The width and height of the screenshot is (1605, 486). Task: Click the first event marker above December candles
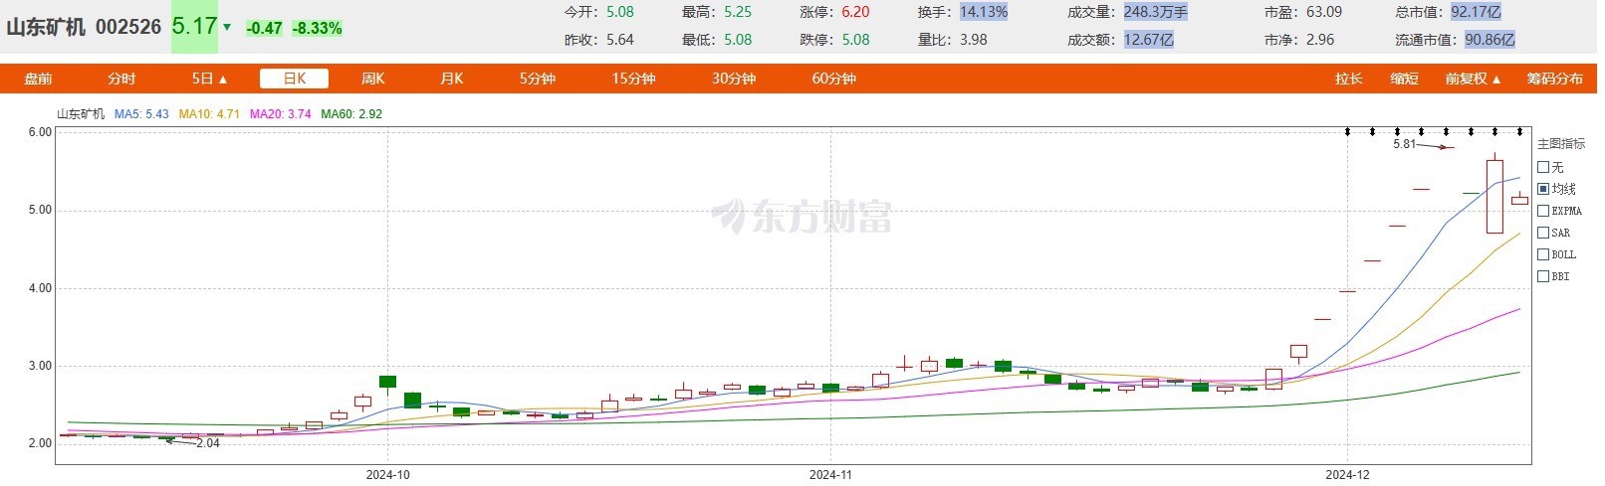point(1347,131)
